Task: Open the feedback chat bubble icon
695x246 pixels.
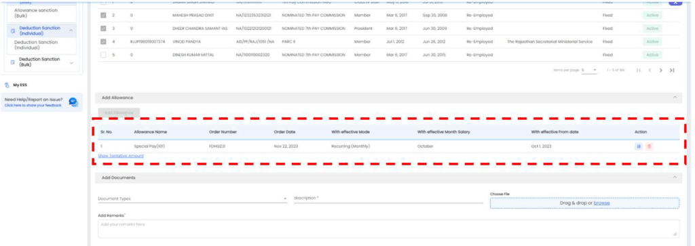Action: coord(73,102)
